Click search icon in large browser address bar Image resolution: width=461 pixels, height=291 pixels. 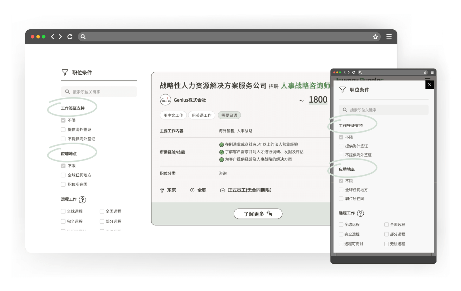point(83,37)
